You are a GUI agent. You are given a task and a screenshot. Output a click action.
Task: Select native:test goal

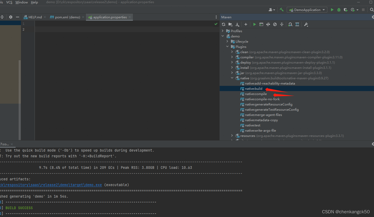coord(253,125)
